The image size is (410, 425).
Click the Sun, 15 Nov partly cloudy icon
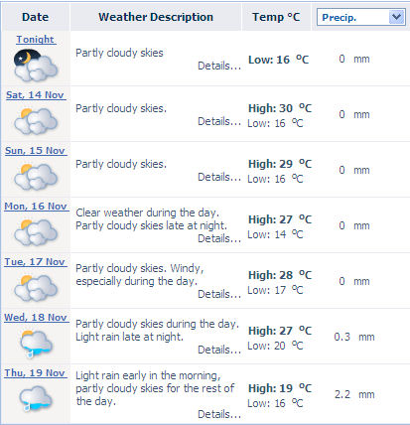pos(36,177)
